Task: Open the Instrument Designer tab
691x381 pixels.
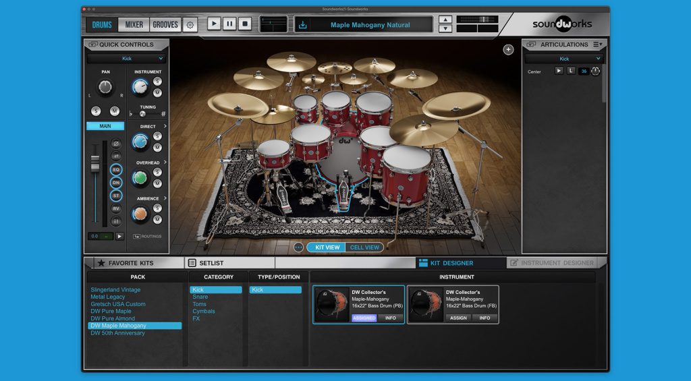Action: (x=552, y=263)
